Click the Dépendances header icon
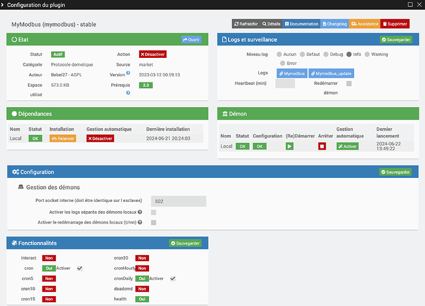 click(x=14, y=114)
